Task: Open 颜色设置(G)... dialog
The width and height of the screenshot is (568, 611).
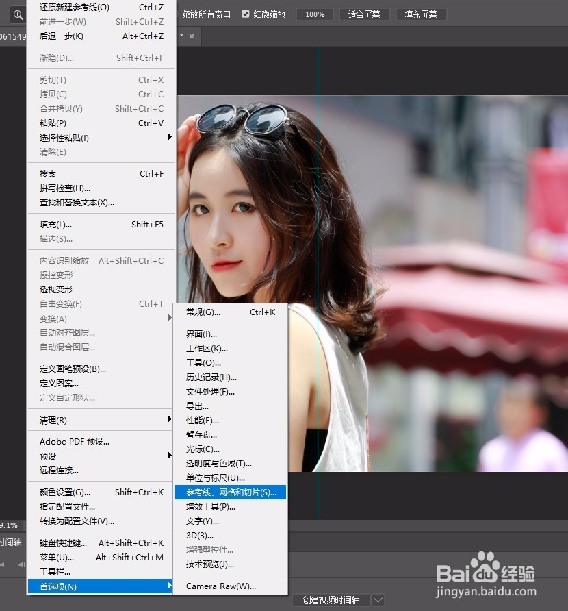Action: [x=101, y=492]
